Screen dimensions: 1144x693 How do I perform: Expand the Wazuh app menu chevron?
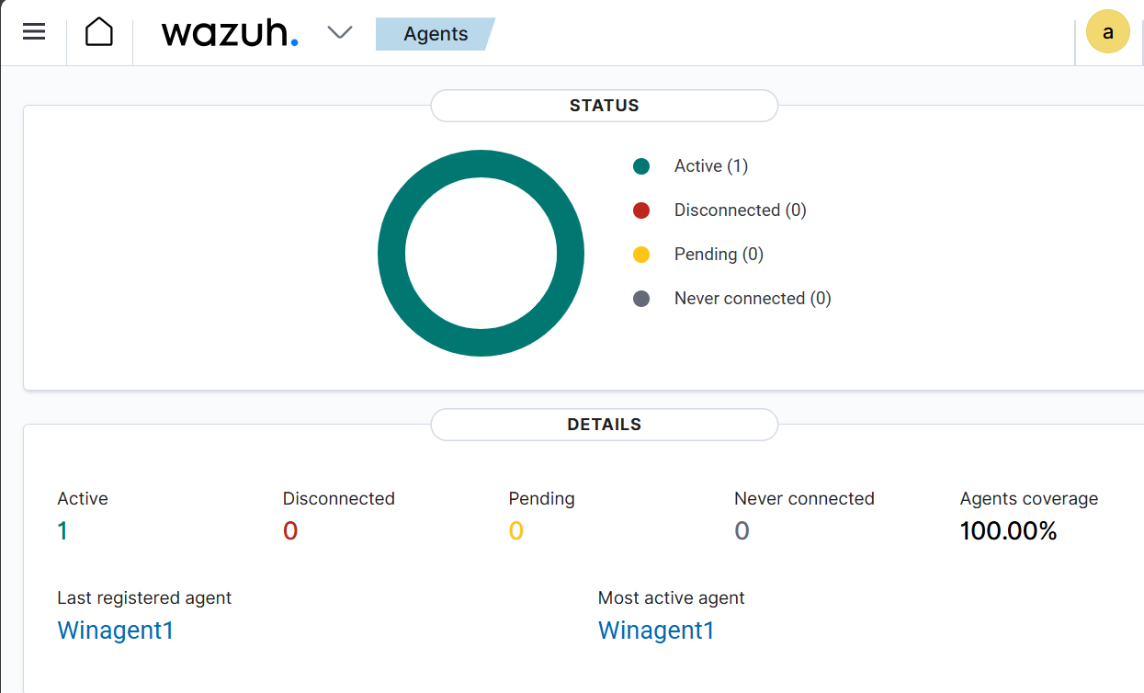pyautogui.click(x=340, y=33)
